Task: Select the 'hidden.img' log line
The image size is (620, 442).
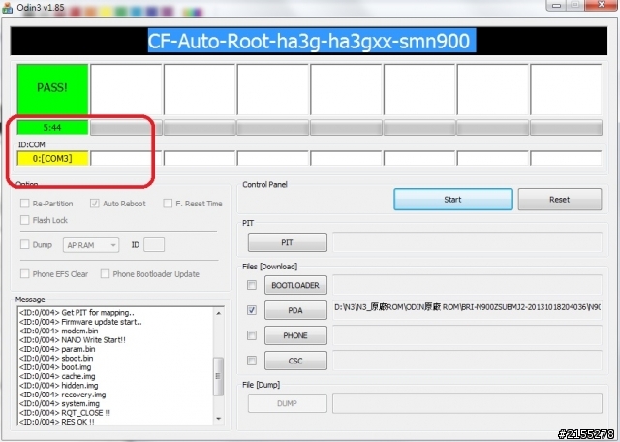Action: tap(58, 386)
